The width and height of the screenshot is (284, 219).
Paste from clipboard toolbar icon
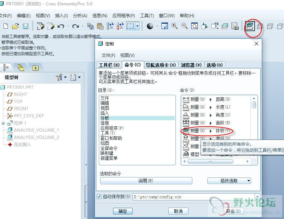(100, 26)
